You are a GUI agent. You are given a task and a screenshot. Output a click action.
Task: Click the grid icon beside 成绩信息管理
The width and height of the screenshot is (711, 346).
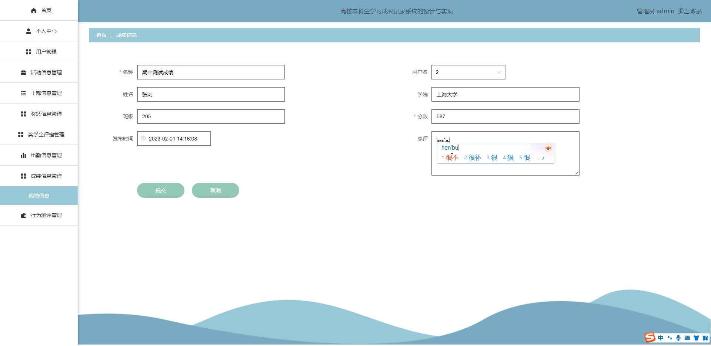[23, 176]
